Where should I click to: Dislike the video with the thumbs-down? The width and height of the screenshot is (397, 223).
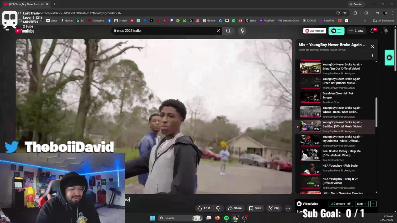[x=218, y=208]
